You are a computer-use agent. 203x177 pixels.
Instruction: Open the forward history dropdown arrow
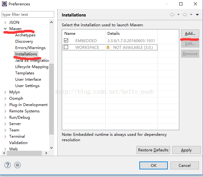[191, 15]
